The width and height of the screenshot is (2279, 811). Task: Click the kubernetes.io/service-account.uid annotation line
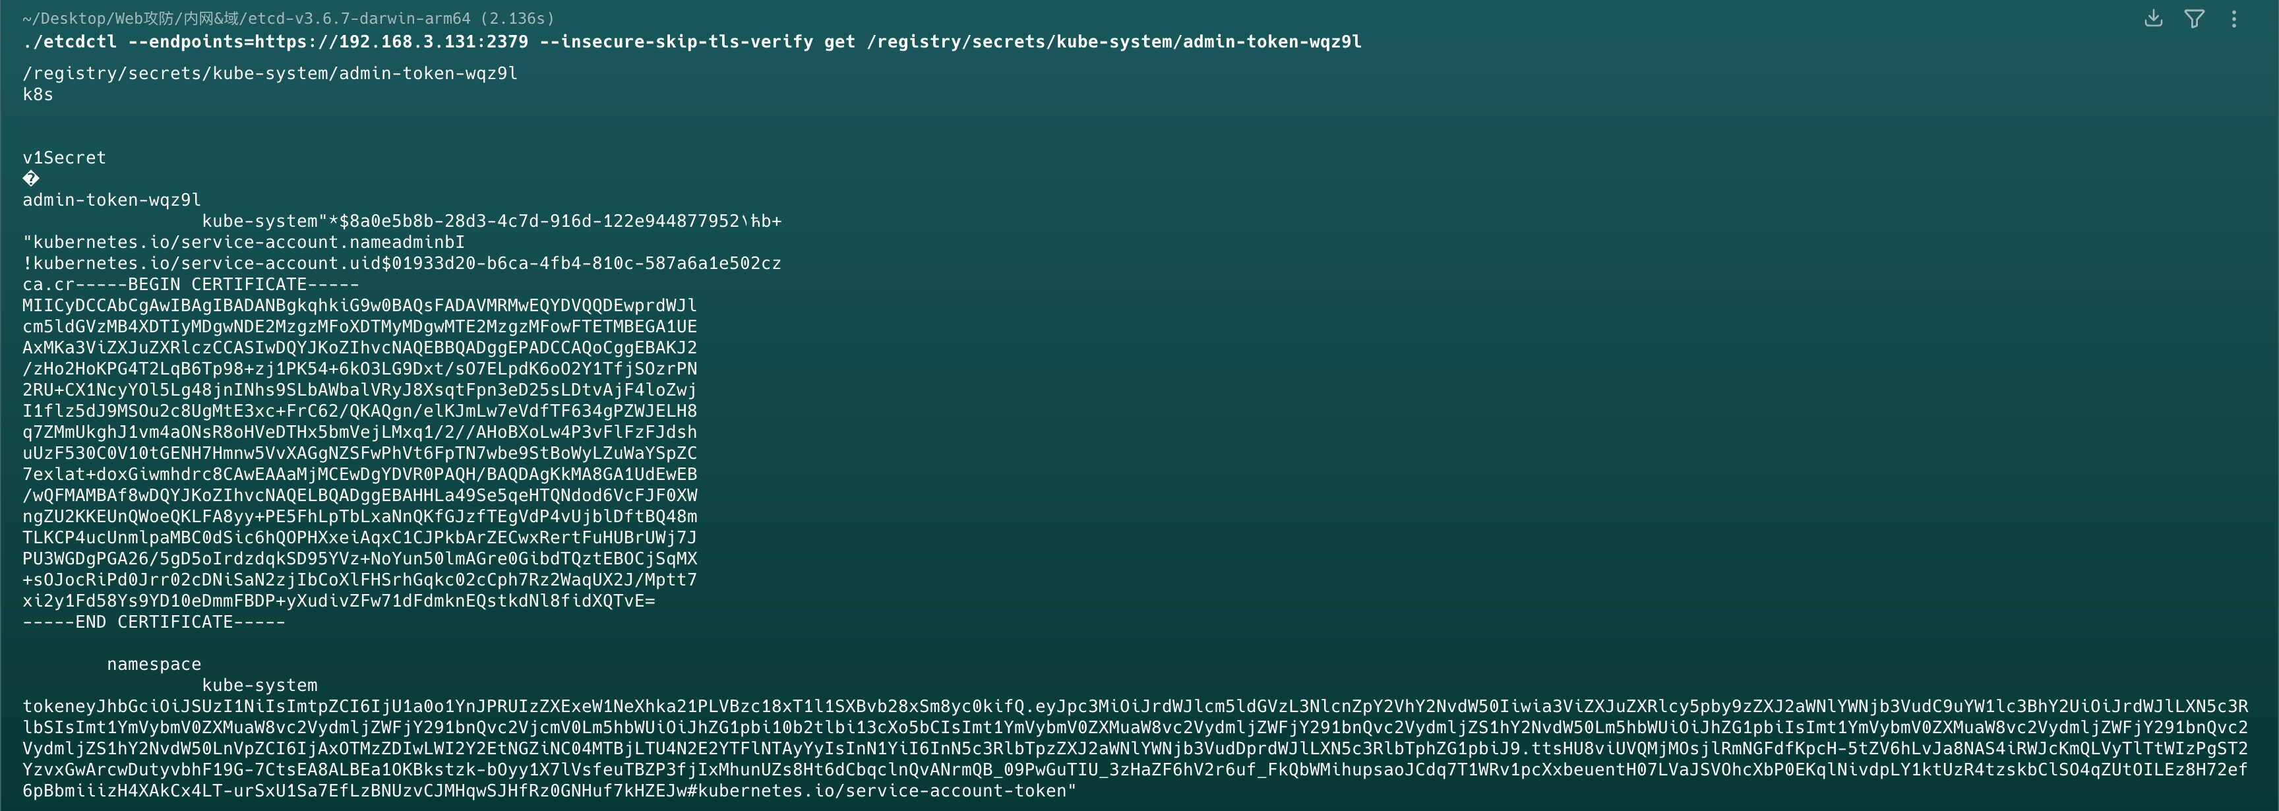[x=402, y=264]
